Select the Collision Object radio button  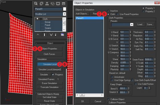108,99
